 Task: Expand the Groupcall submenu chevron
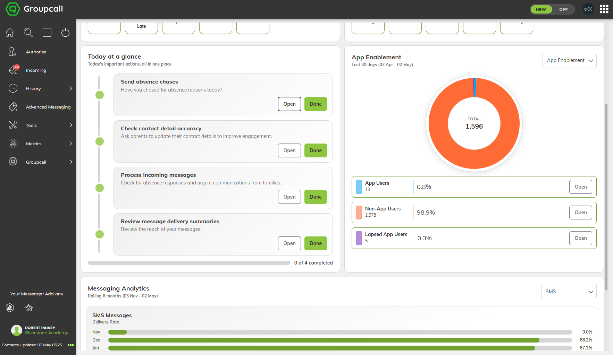pos(71,162)
